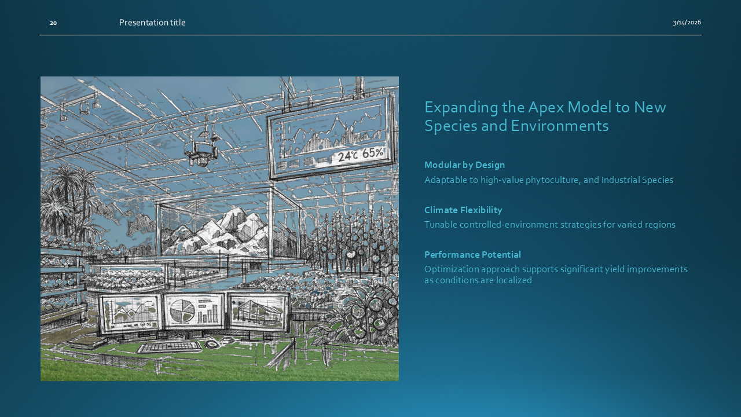The width and height of the screenshot is (741, 417).
Task: Click the pie chart monitor in the sketch
Action: click(x=193, y=311)
